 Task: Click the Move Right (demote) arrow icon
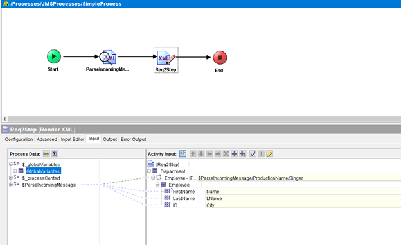[x=218, y=154]
